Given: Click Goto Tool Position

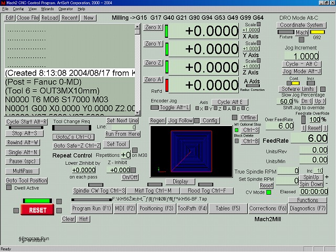Looking at the screenshot, I should click(27, 181).
